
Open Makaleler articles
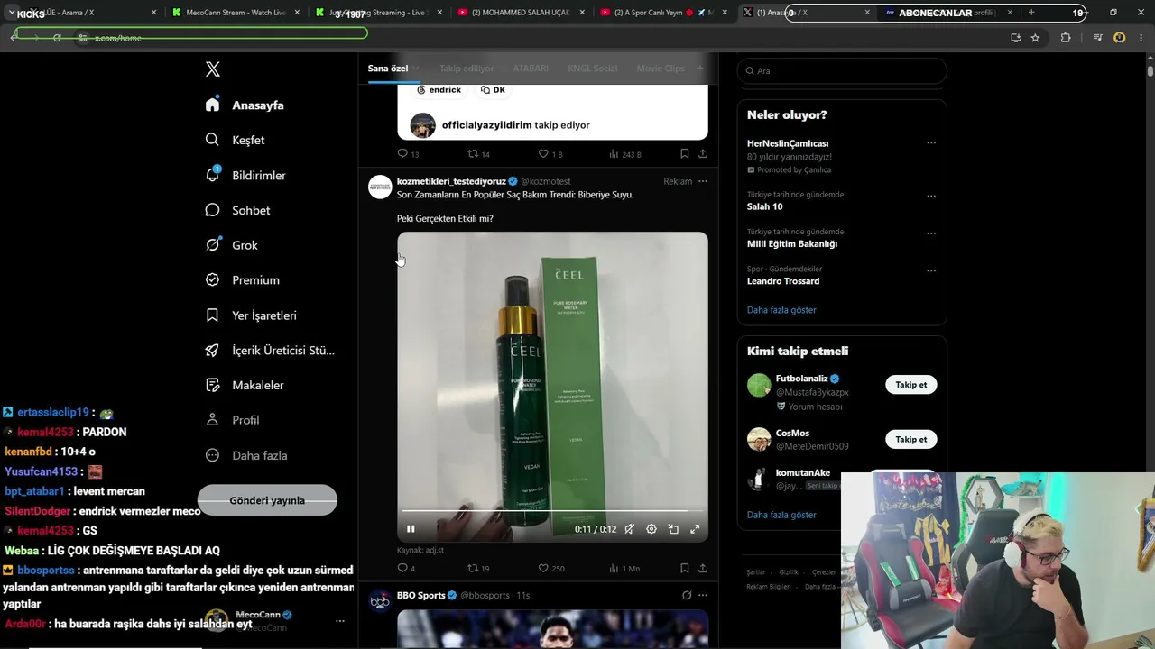click(245, 385)
